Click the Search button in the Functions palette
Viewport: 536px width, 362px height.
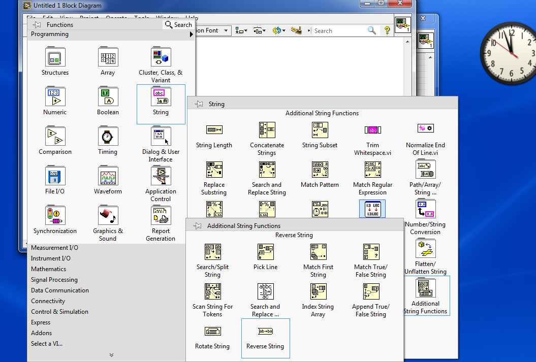178,24
